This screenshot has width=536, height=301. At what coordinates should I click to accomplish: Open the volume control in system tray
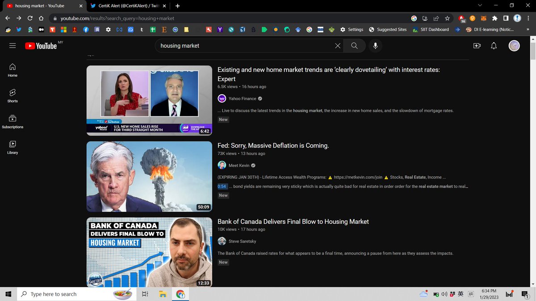pyautogui.click(x=444, y=294)
